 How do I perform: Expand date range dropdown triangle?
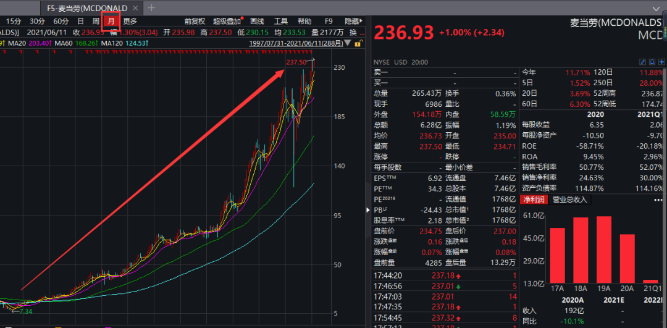point(348,43)
